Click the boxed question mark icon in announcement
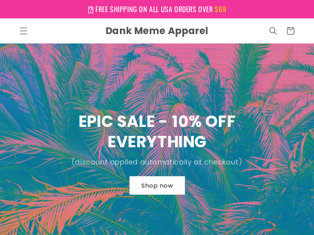The width and height of the screenshot is (314, 235). (91, 10)
